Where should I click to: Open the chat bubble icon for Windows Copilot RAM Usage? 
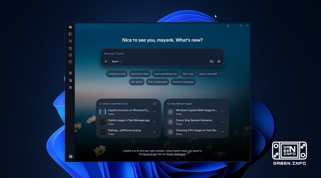coord(171,112)
